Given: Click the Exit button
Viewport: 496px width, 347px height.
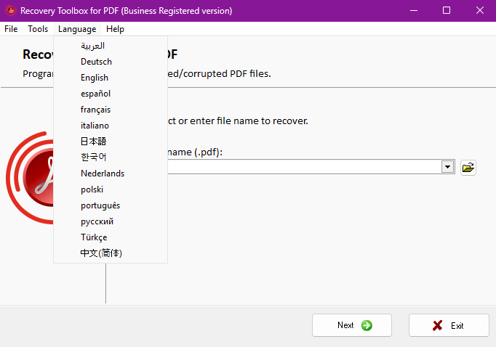Looking at the screenshot, I should coord(448,325).
